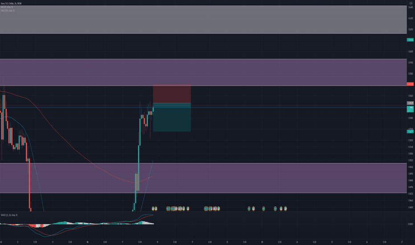Screen dimensions: 415x245
Task: Select the MACD histogram bars
Action: click(77, 224)
